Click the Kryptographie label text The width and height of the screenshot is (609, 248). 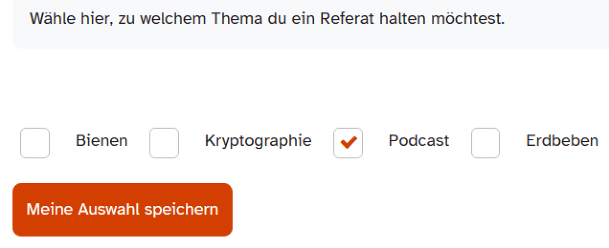pos(258,141)
